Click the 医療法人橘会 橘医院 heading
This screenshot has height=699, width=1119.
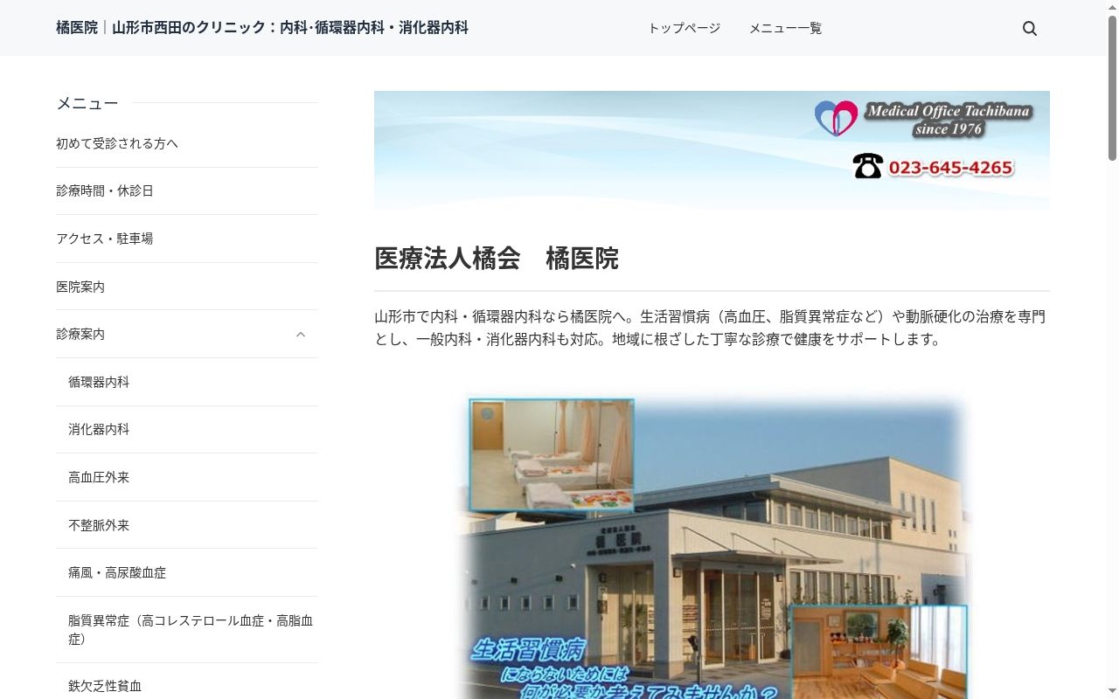pyautogui.click(x=497, y=259)
